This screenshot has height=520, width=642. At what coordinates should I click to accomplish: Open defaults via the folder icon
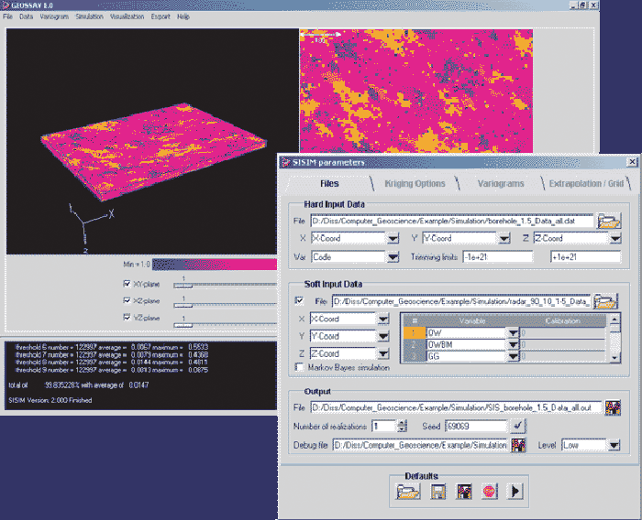coord(408,493)
